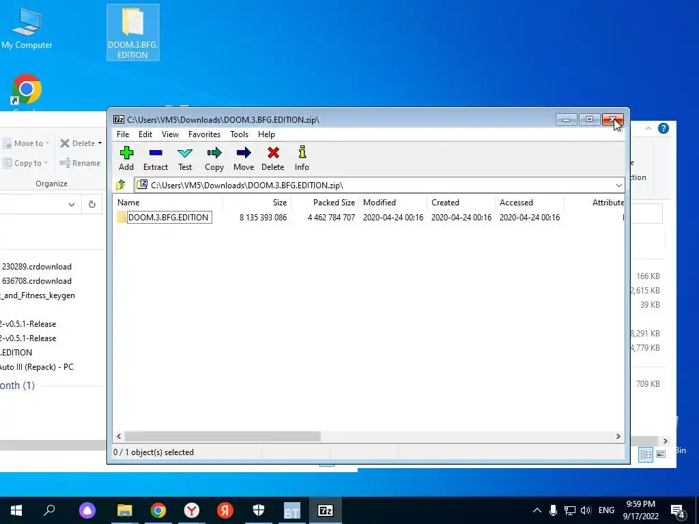Screen dimensions: 699x524
Task: Sort by the Name column header
Action: [x=168, y=202]
